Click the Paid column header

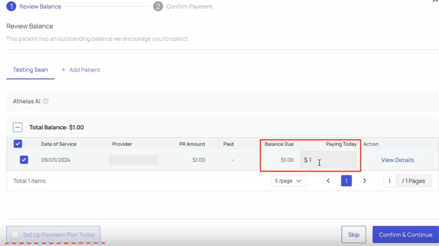coord(228,144)
